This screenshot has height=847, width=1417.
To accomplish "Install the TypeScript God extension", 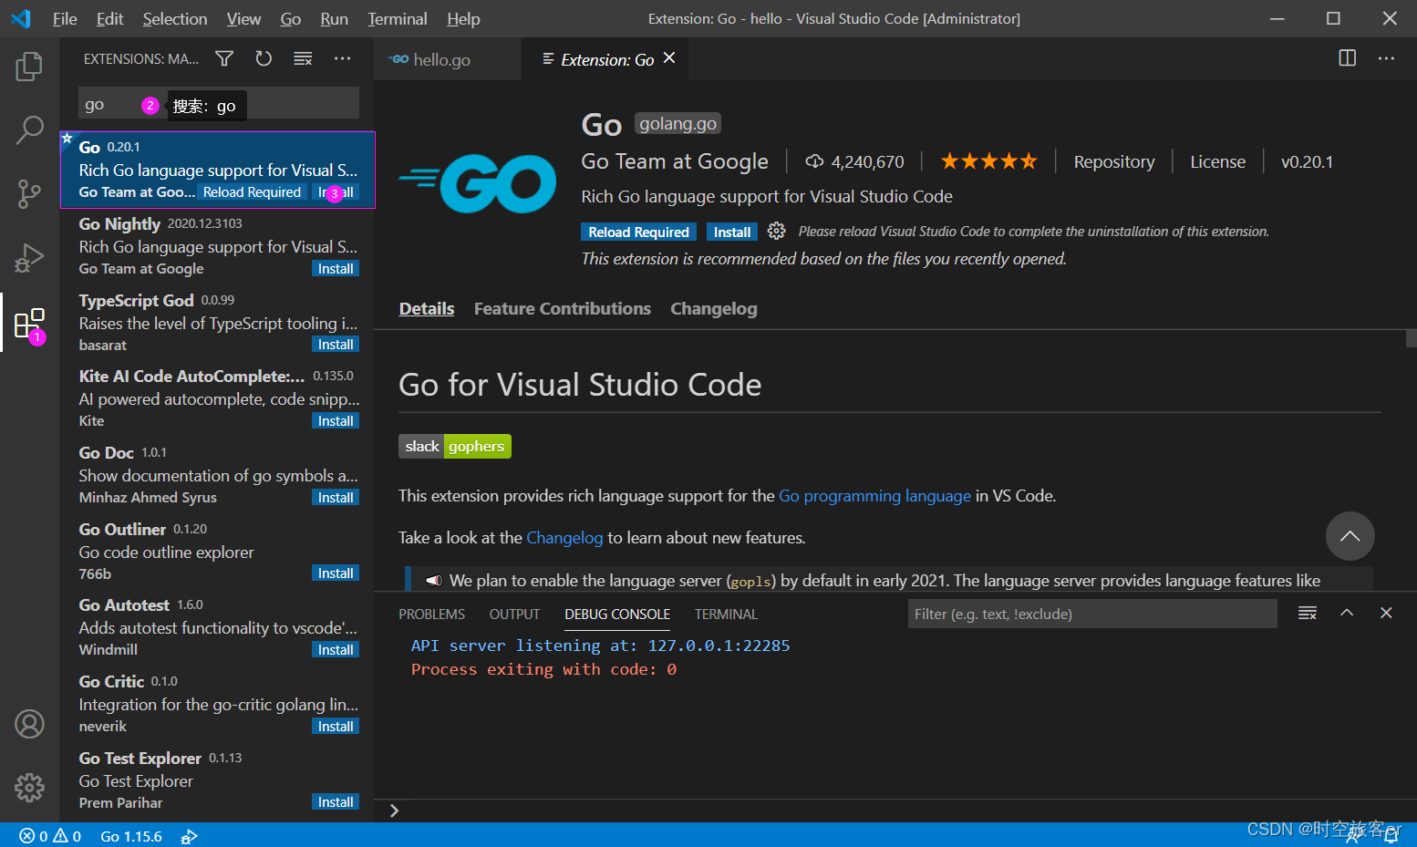I will (336, 345).
